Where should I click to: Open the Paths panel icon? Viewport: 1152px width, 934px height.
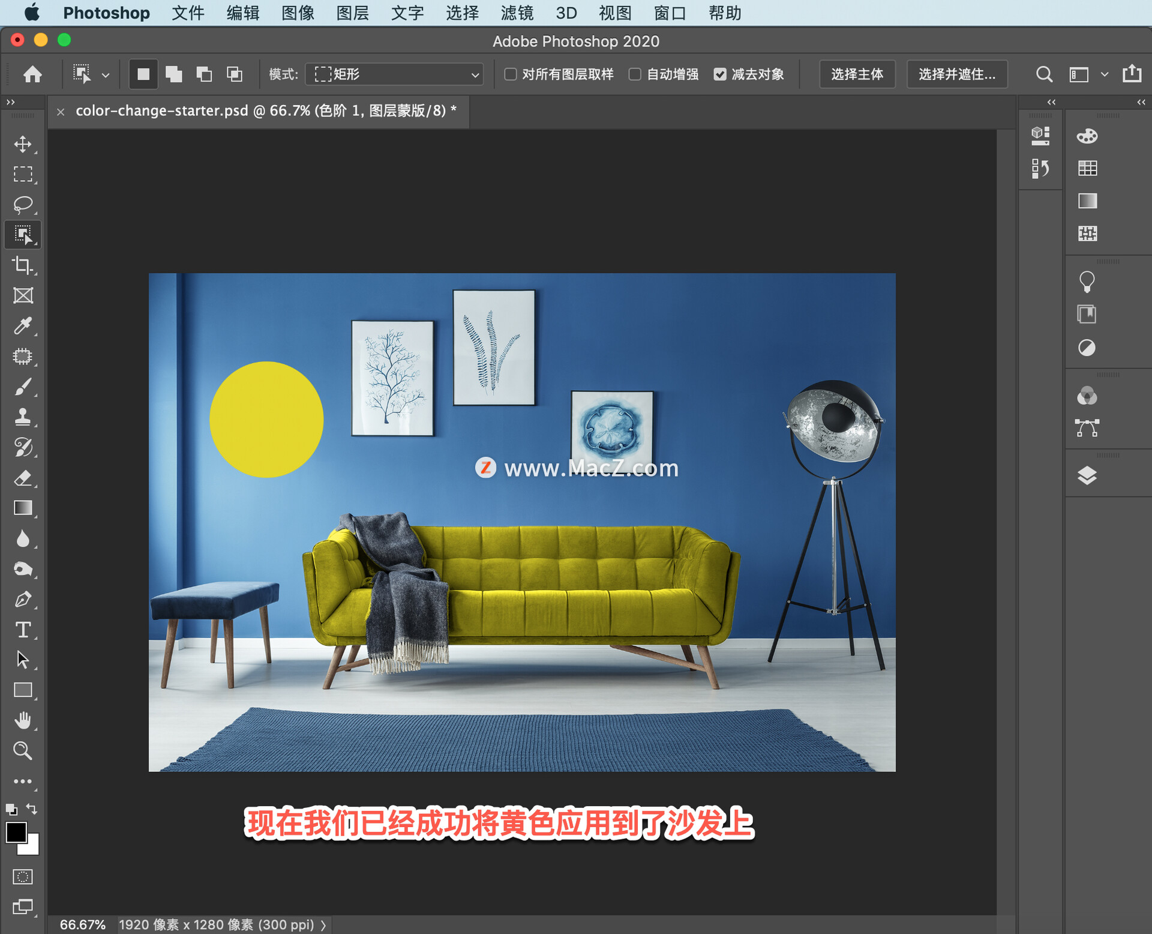(x=1087, y=428)
